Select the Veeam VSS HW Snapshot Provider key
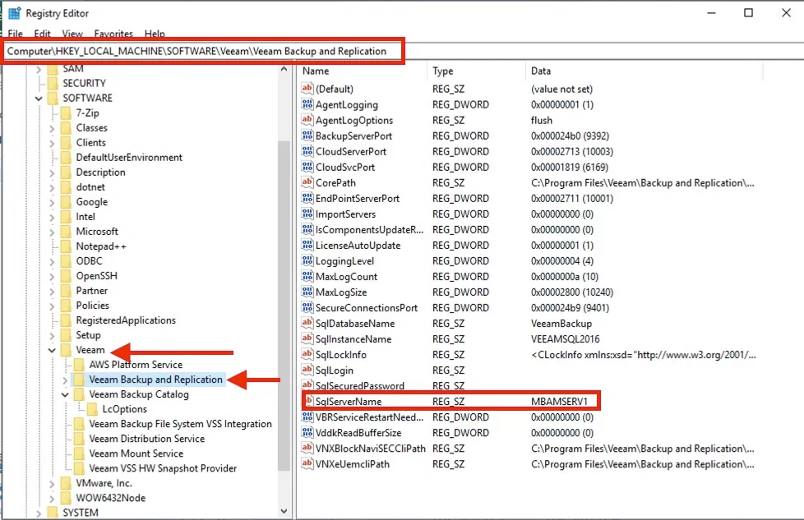 click(163, 468)
